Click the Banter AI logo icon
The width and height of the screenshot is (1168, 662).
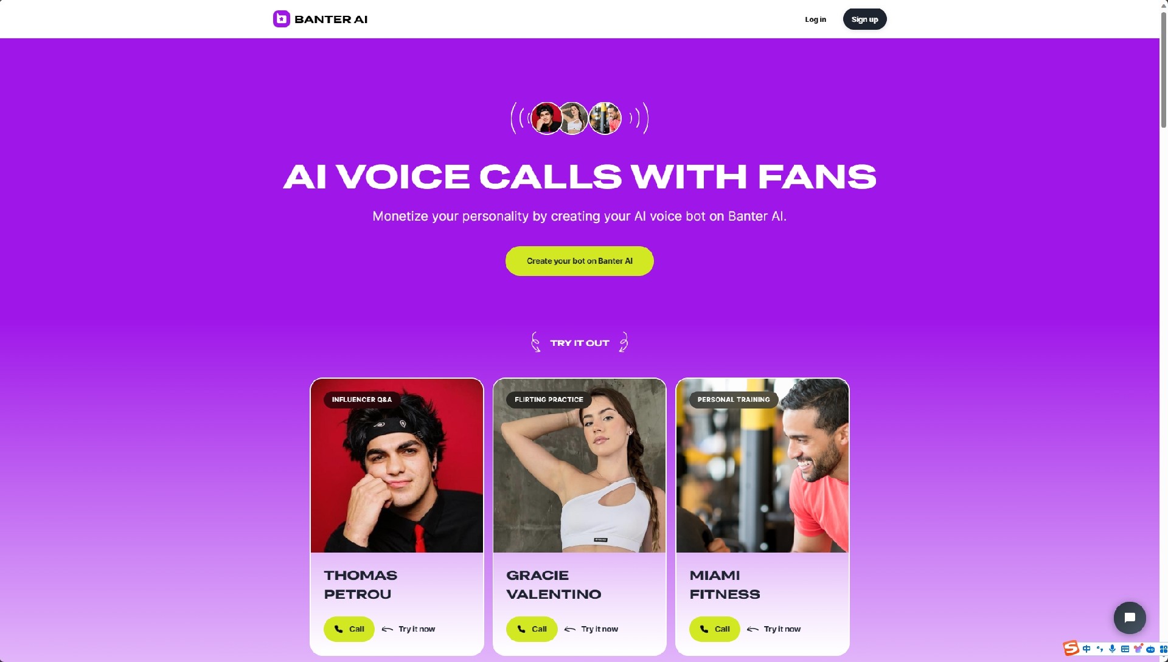(281, 19)
